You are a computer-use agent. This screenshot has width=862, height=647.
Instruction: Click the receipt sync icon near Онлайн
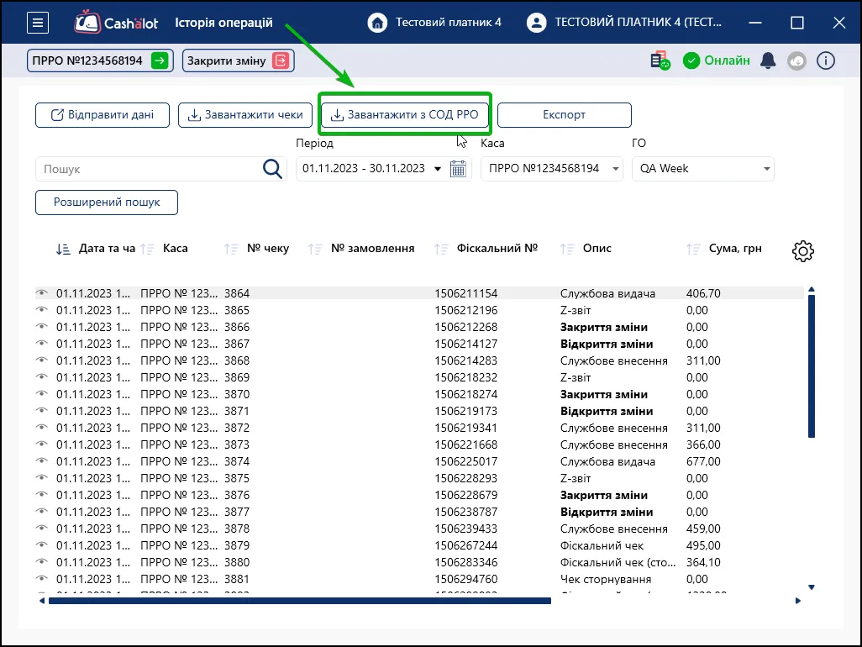click(x=660, y=60)
